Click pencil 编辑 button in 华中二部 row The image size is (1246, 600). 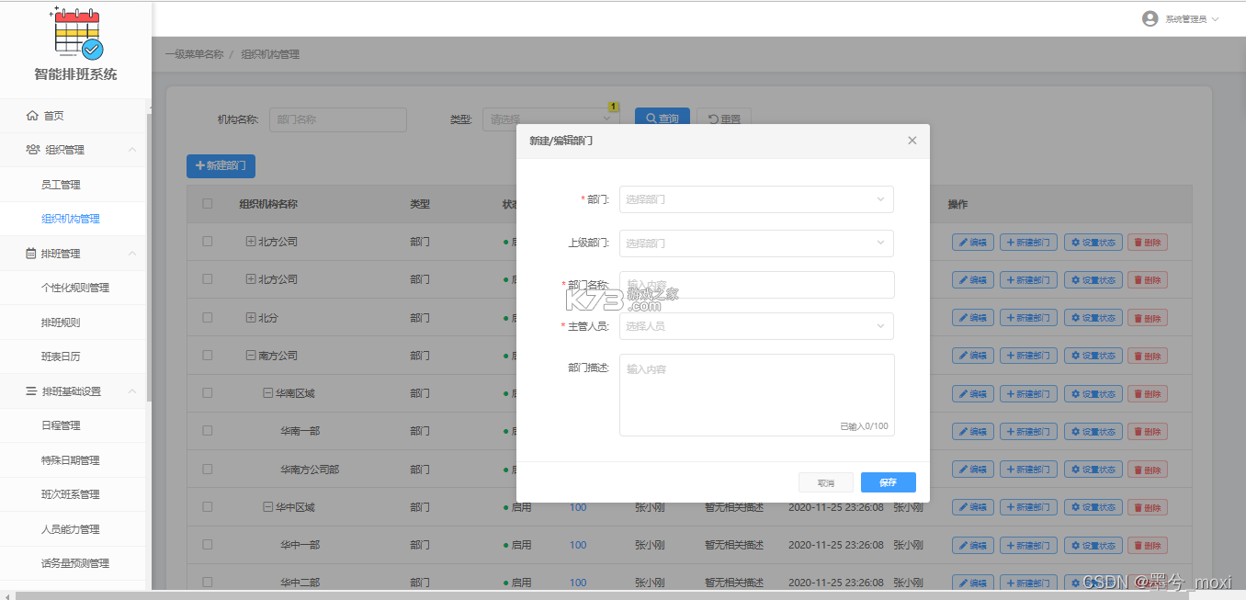pos(972,583)
